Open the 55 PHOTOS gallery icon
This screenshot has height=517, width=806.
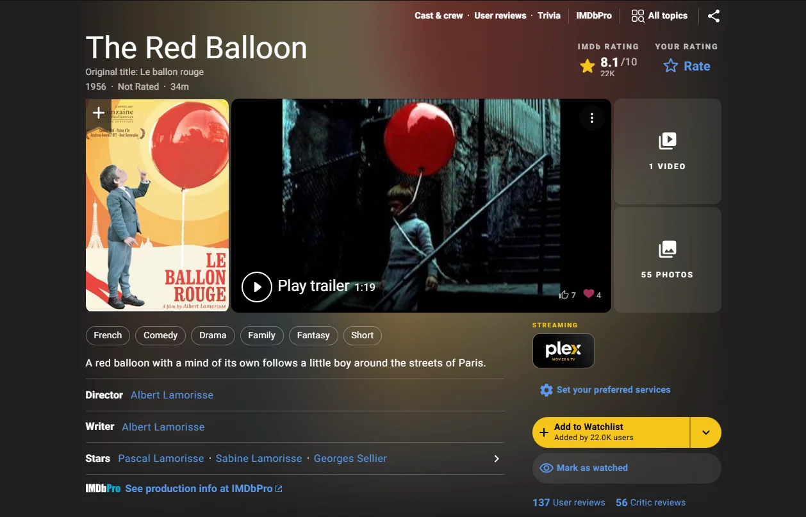[x=667, y=249]
